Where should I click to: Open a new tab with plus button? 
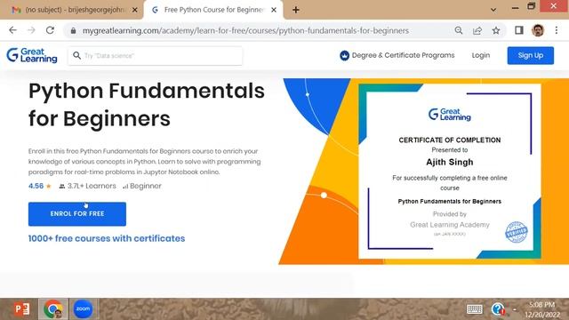[x=296, y=10]
